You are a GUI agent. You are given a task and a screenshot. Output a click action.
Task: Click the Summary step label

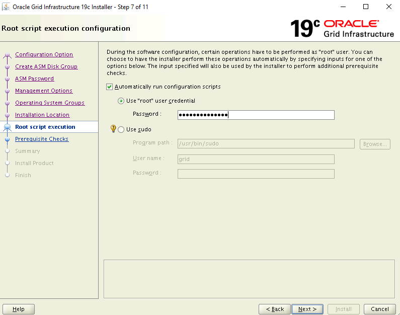(x=28, y=151)
